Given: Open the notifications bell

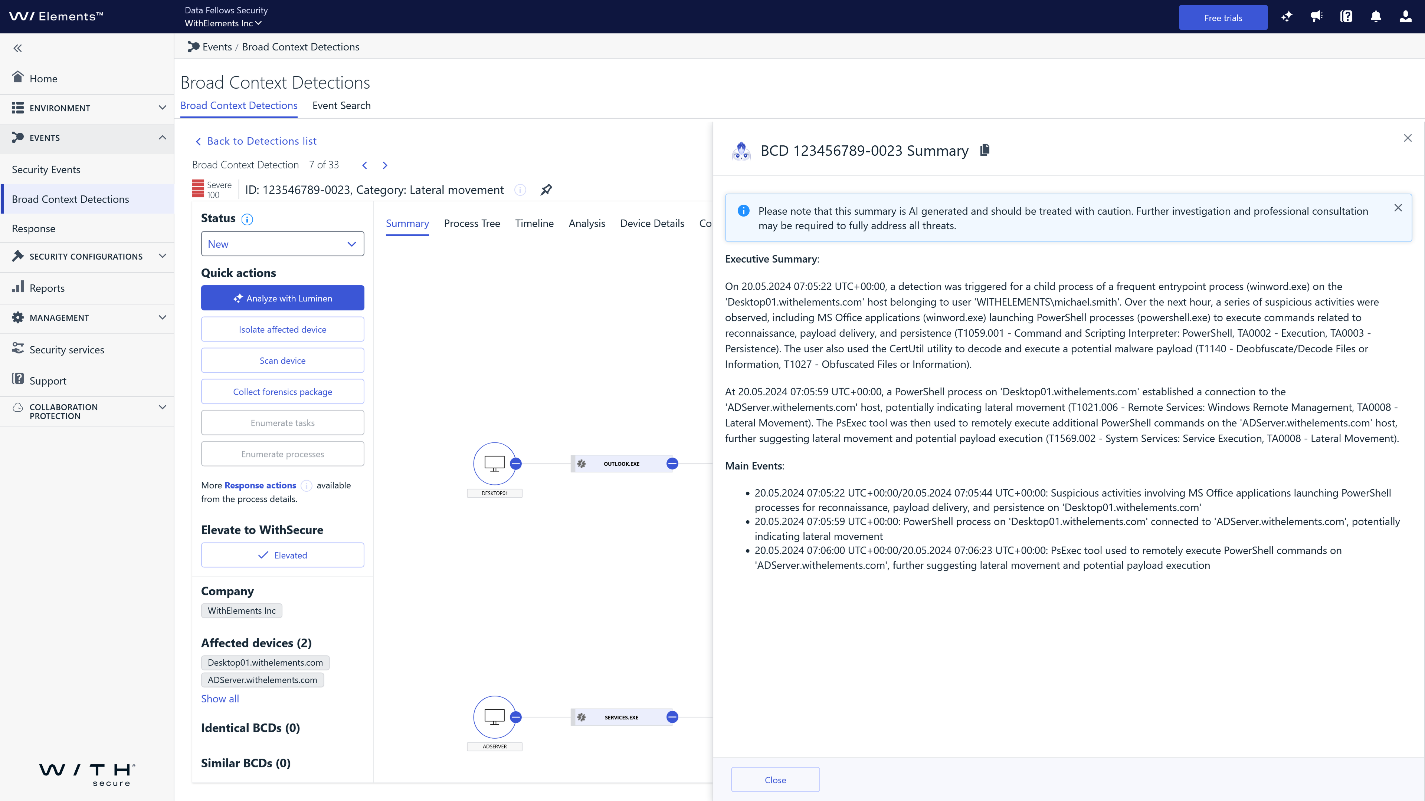Looking at the screenshot, I should [x=1376, y=17].
